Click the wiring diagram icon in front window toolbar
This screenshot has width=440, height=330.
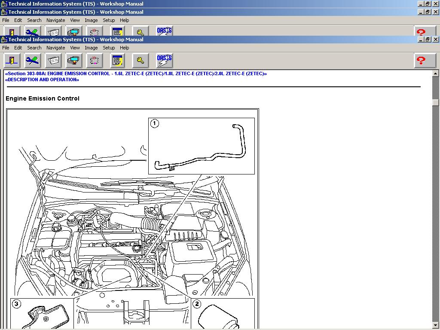click(x=95, y=61)
